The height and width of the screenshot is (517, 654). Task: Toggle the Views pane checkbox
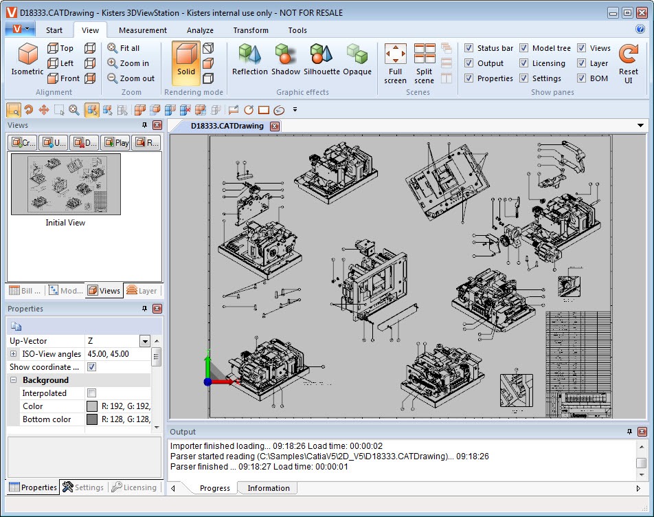pyautogui.click(x=581, y=48)
